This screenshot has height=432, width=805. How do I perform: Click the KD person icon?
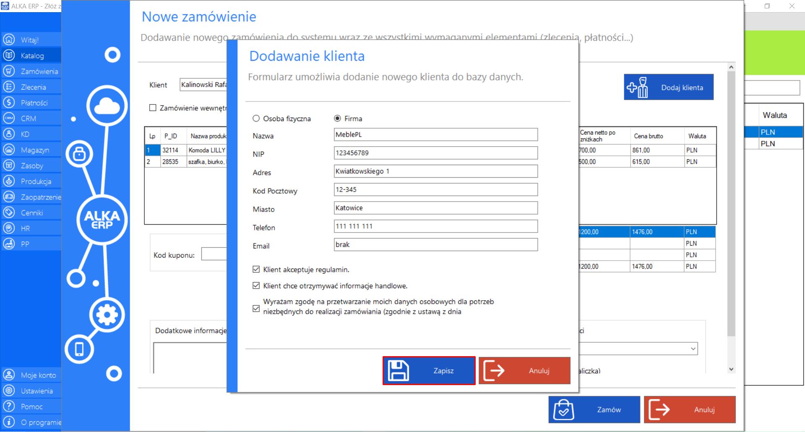[x=9, y=134]
